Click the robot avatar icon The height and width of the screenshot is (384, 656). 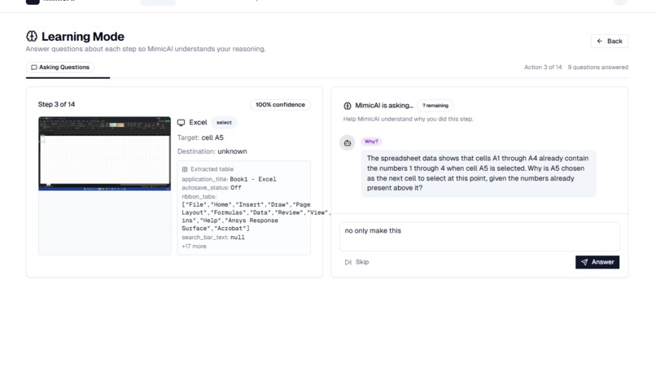(x=348, y=142)
